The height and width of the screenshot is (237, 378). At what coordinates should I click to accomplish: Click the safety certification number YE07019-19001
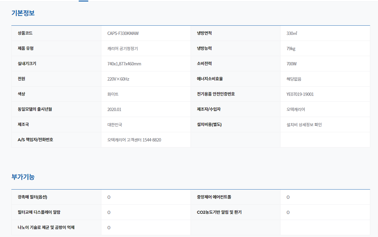point(300,94)
